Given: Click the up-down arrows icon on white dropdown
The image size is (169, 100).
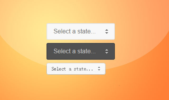Looking at the screenshot, I should point(107,32).
